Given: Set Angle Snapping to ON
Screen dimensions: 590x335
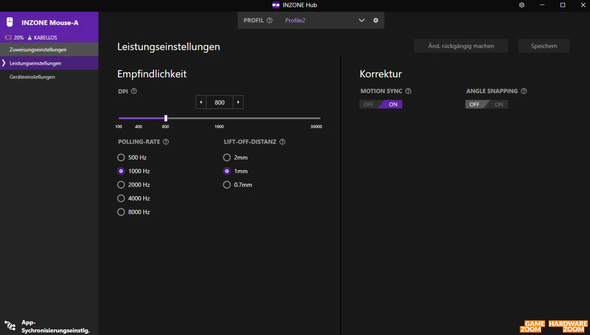Looking at the screenshot, I should pos(499,105).
